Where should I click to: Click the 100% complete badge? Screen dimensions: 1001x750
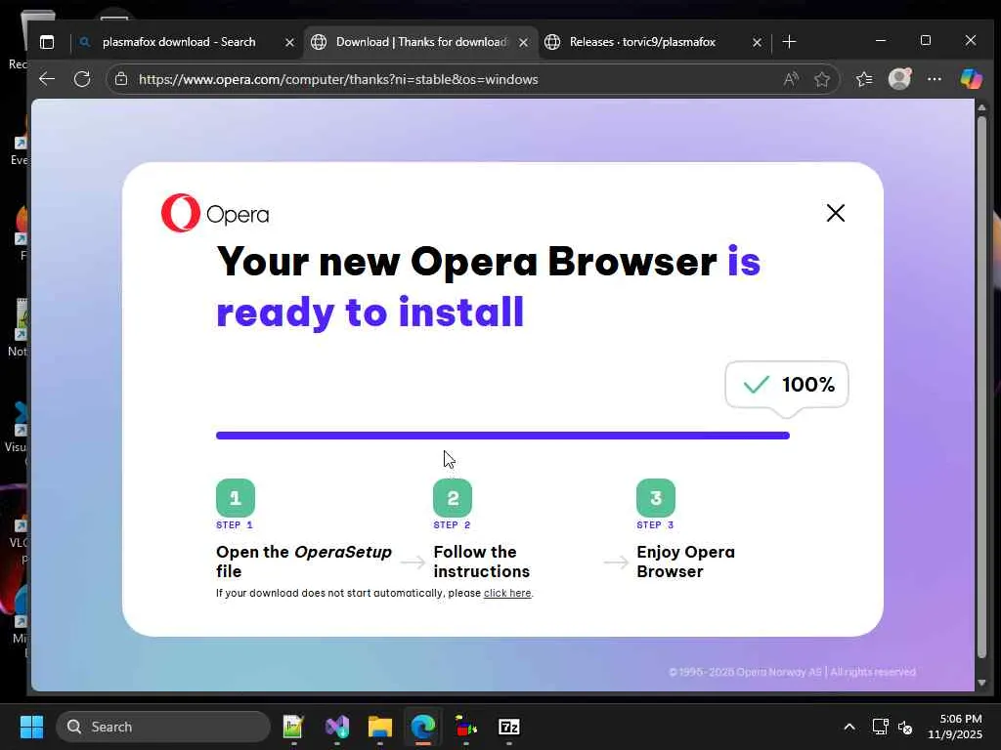pos(787,385)
